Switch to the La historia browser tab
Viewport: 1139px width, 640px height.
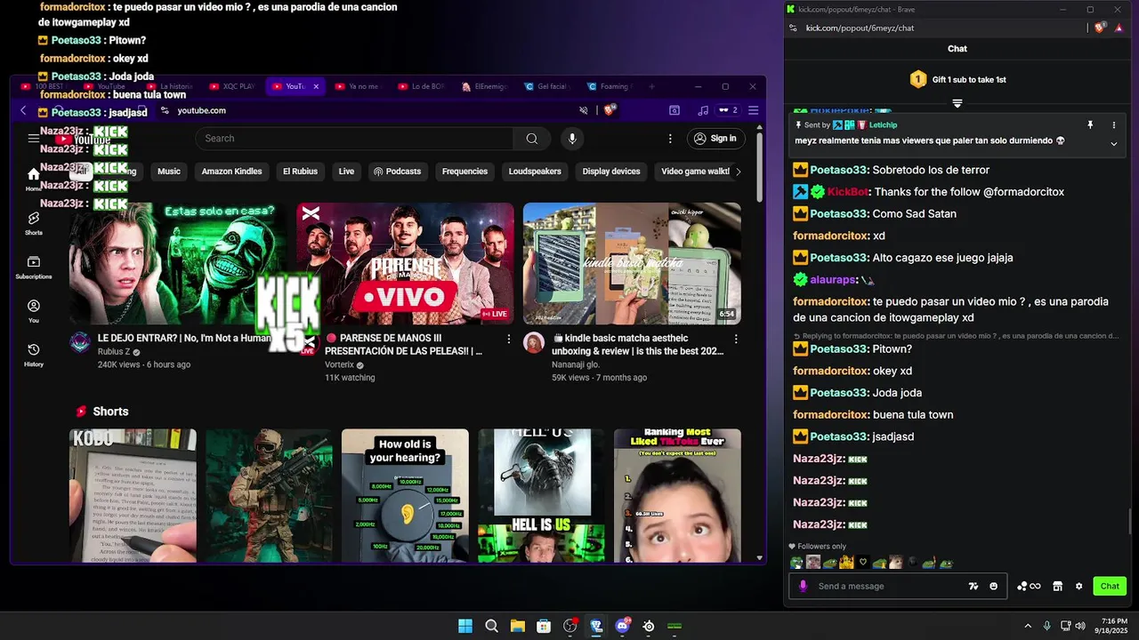pos(169,86)
